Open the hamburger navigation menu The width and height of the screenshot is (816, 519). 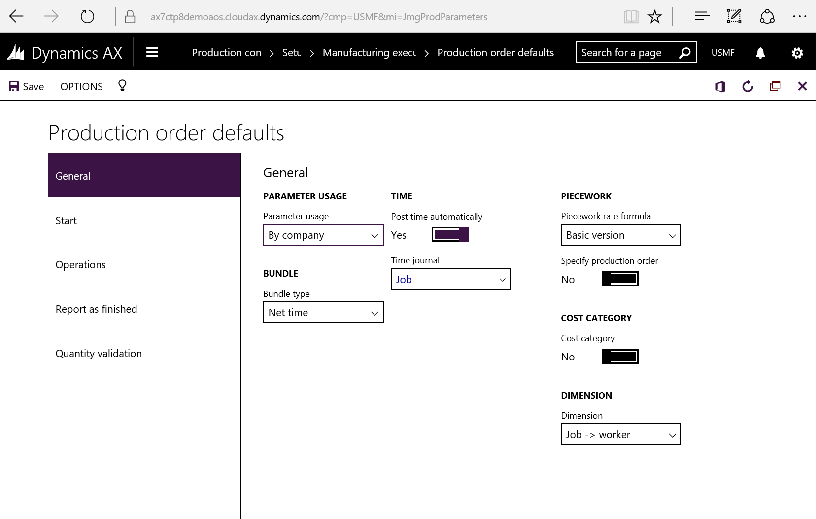click(152, 52)
